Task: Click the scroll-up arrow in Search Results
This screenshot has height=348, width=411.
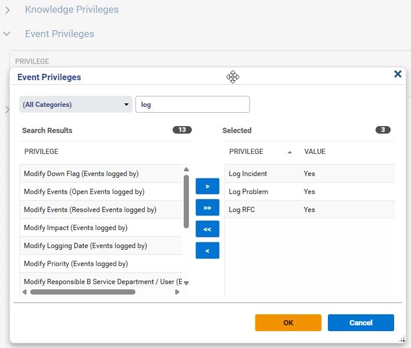Action: point(186,170)
